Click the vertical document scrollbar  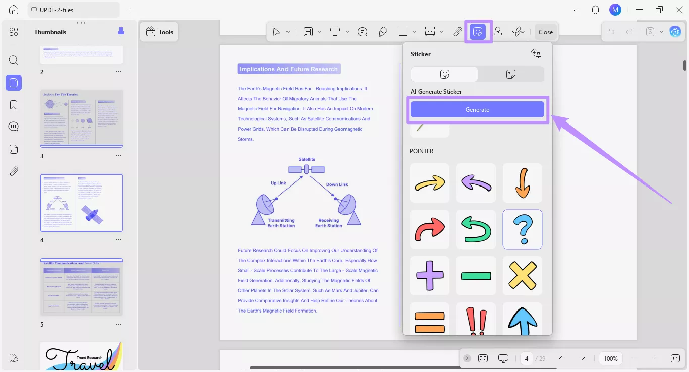click(x=684, y=66)
